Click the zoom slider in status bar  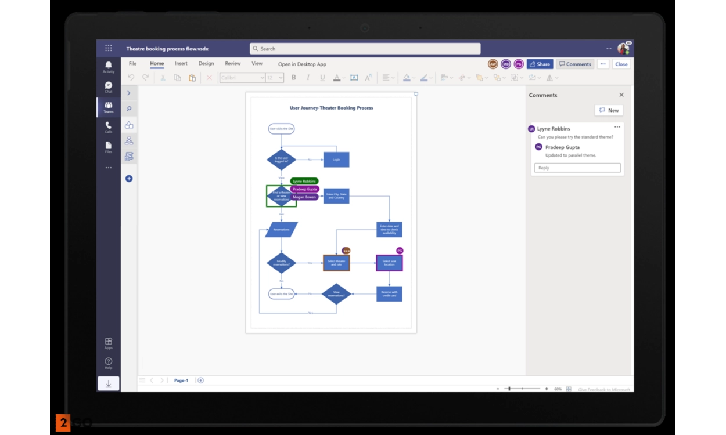[x=522, y=389]
